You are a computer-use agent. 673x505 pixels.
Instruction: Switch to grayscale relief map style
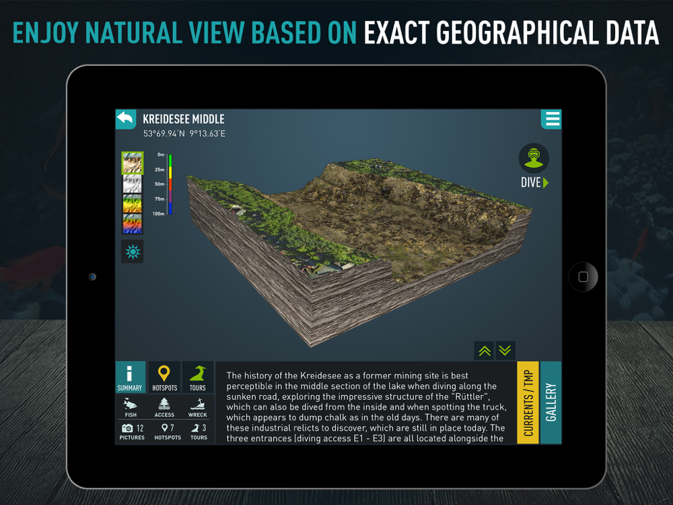point(132,184)
